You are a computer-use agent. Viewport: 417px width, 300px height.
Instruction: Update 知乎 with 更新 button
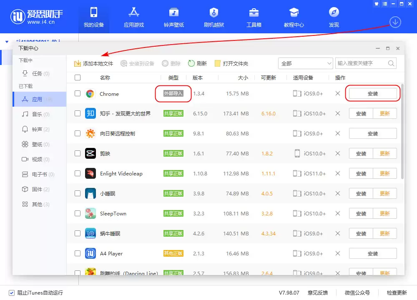(x=385, y=113)
